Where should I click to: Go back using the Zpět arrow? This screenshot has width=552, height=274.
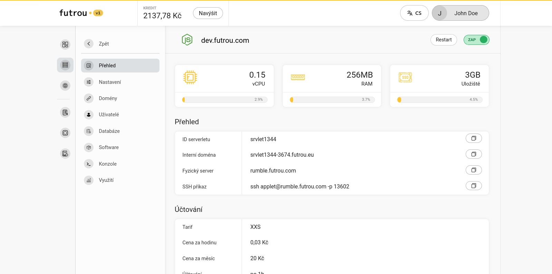point(89,43)
